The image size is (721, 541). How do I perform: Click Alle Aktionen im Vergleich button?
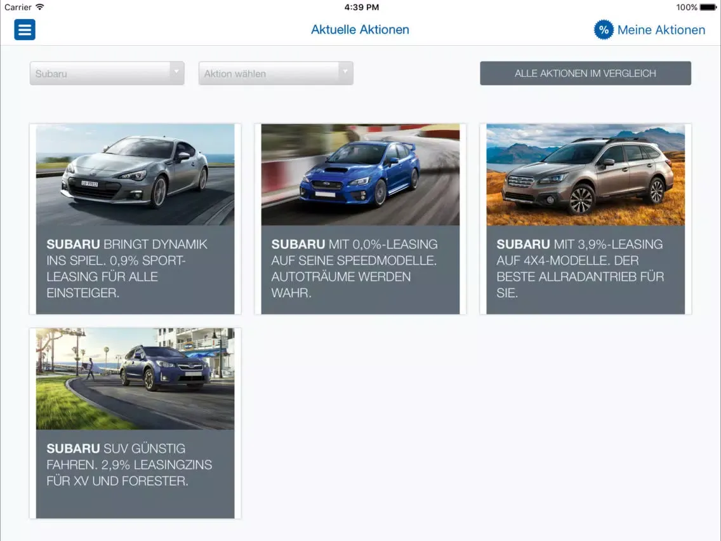tap(585, 73)
